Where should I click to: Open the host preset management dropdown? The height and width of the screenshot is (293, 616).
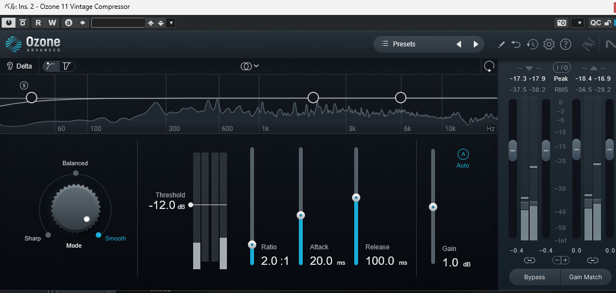tap(171, 23)
